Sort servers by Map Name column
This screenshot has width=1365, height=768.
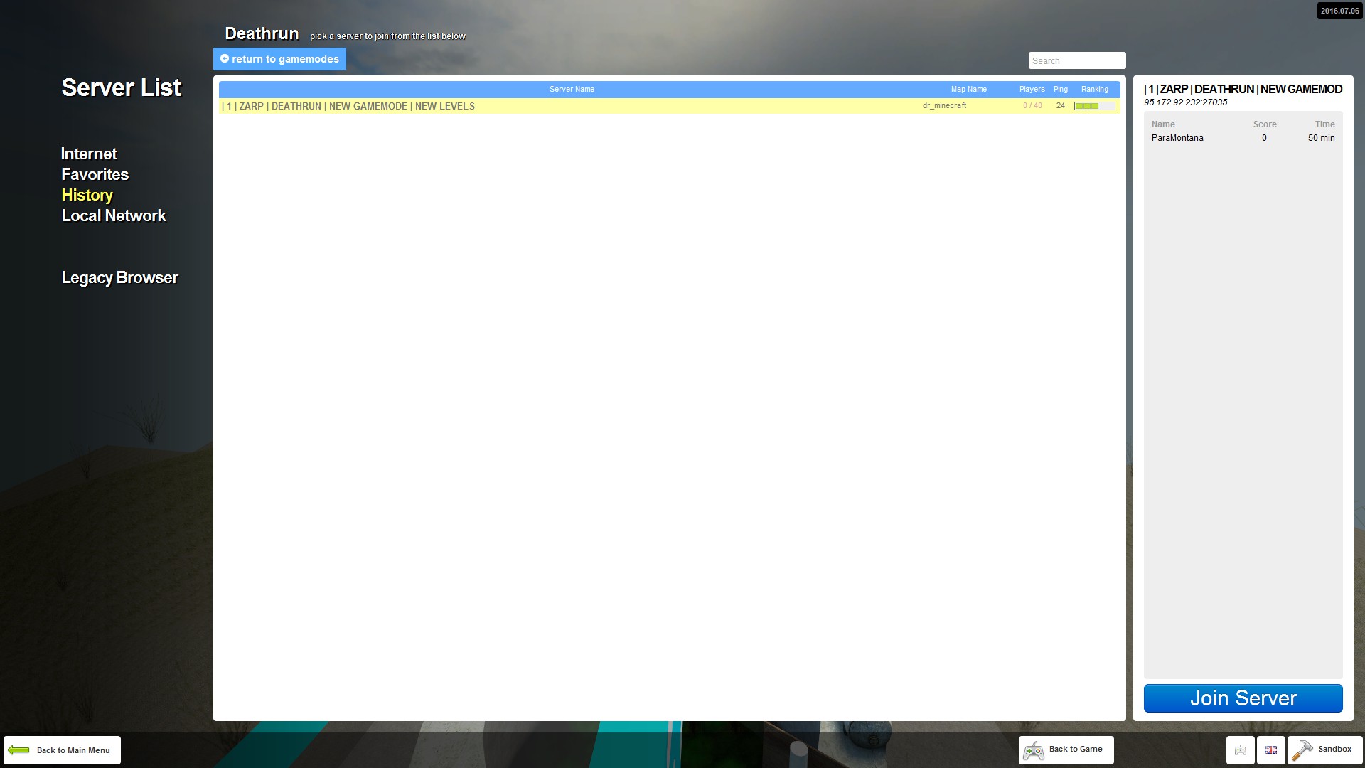pyautogui.click(x=968, y=89)
